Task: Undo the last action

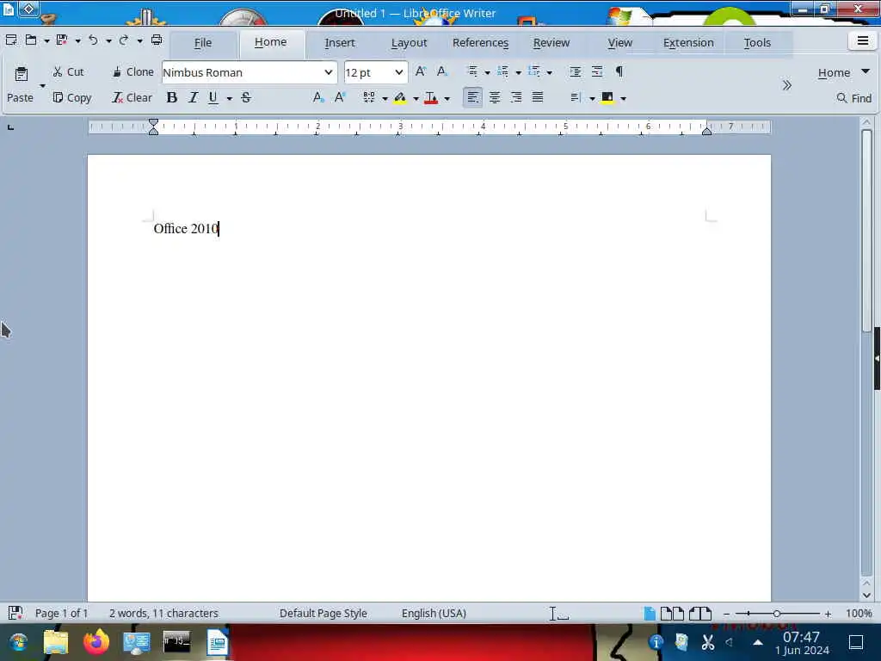Action: pos(93,40)
